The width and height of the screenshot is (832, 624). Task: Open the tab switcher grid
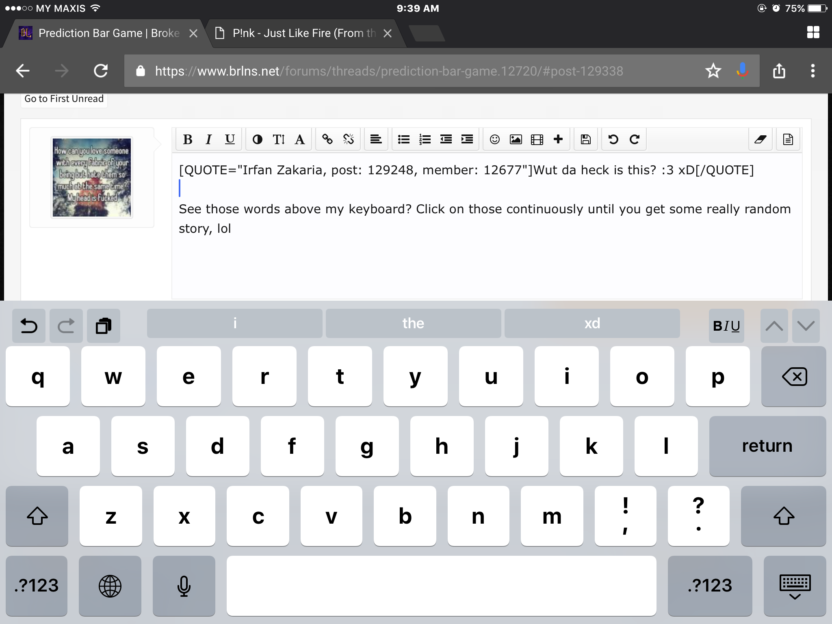tap(813, 32)
